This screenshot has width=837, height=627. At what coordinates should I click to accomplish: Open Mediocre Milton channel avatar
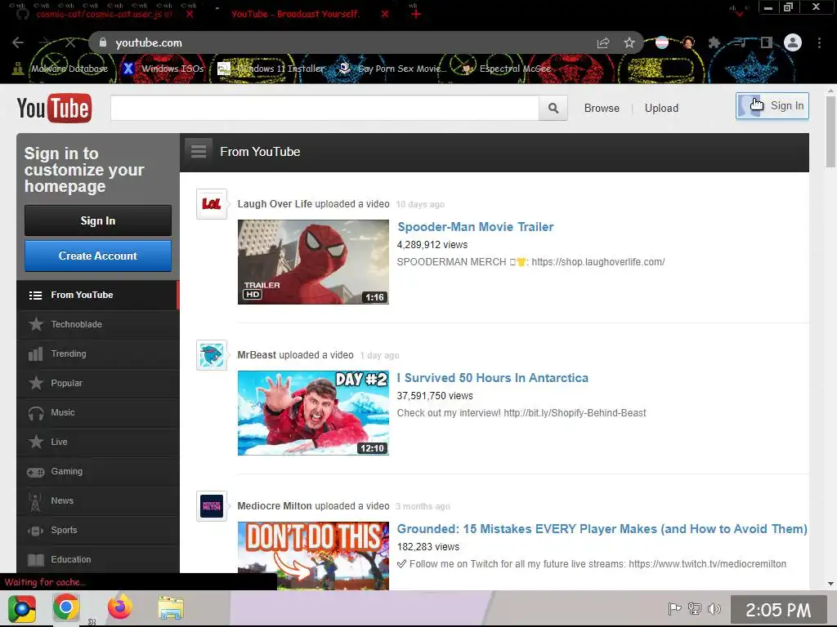[212, 506]
